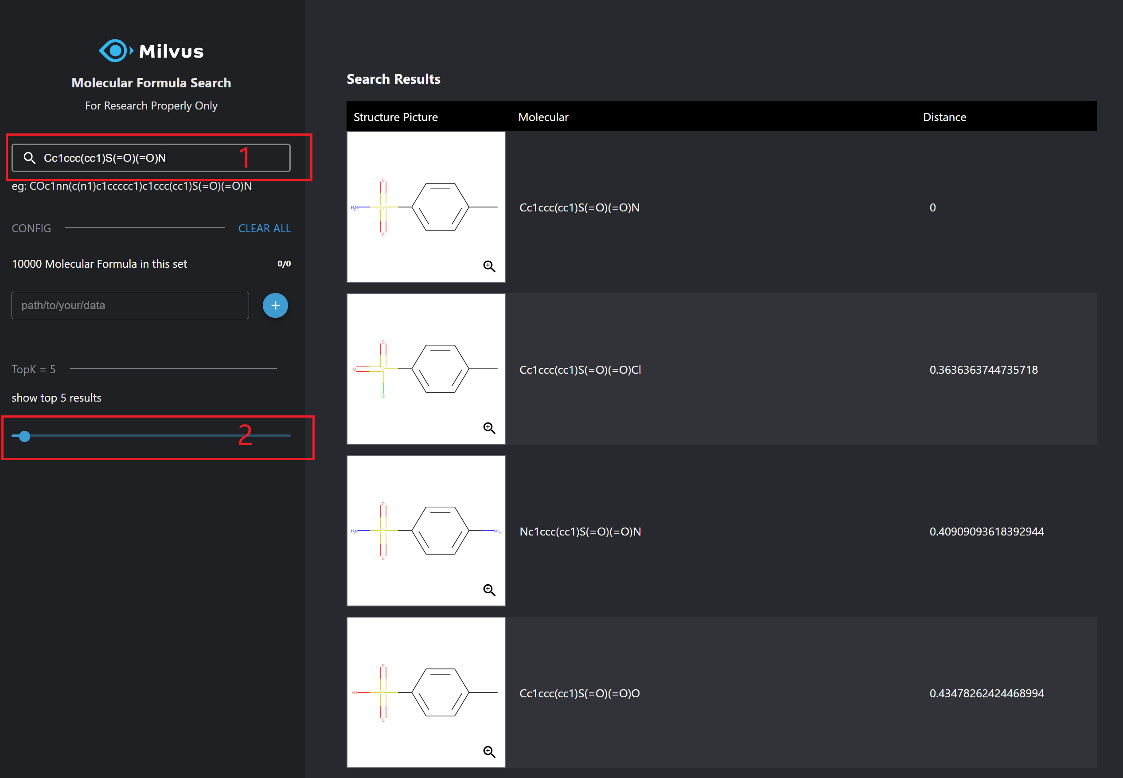This screenshot has width=1123, height=778.
Task: Zoom in the Cl sulfonyl chloride structure
Action: click(x=489, y=428)
